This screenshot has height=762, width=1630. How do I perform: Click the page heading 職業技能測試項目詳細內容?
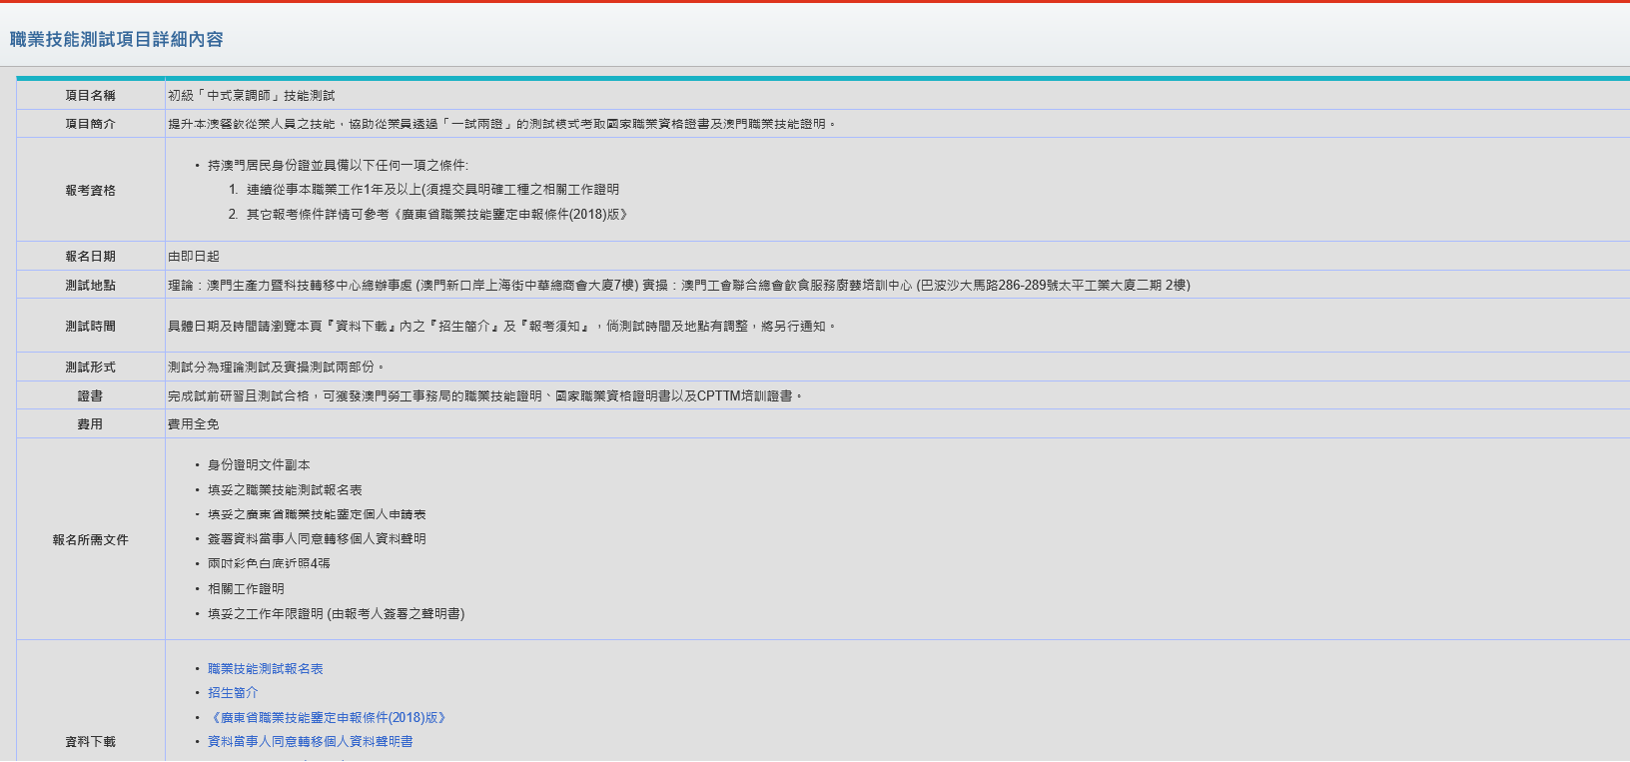[x=117, y=40]
